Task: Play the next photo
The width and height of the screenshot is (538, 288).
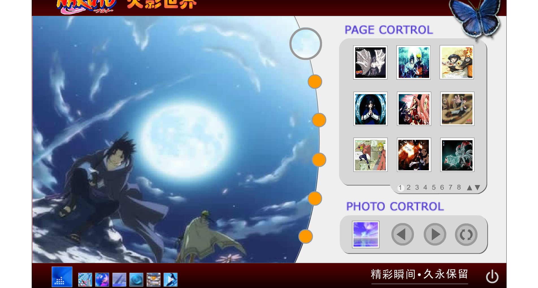Action: 435,234
